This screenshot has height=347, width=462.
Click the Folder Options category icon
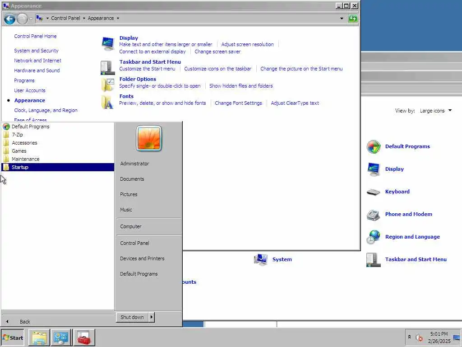(107, 85)
